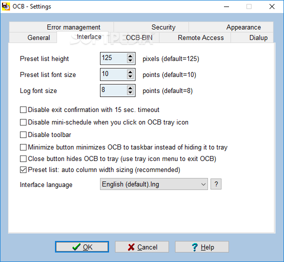Viewport: 284px width, 262px height.
Task: Click the 'Log font size' label
Action: [38, 90]
